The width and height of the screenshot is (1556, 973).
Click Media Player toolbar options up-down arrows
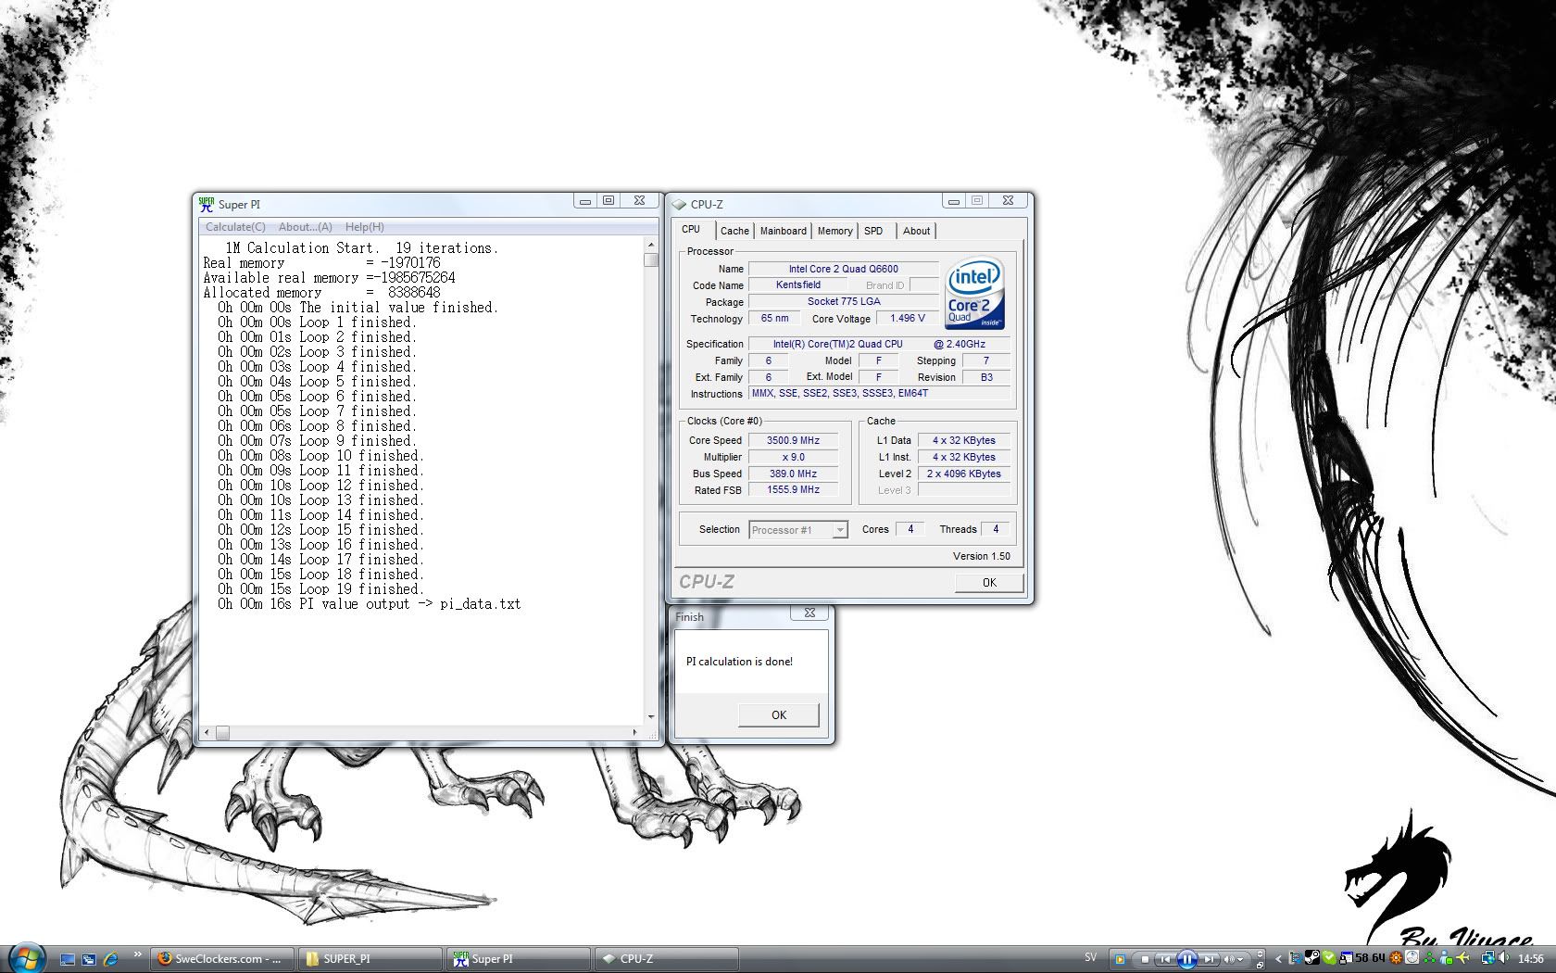click(1260, 954)
